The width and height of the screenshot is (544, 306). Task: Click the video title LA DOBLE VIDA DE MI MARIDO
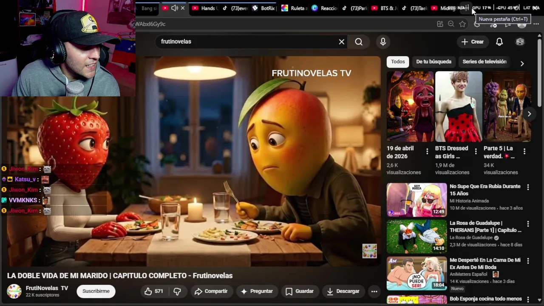tap(120, 275)
